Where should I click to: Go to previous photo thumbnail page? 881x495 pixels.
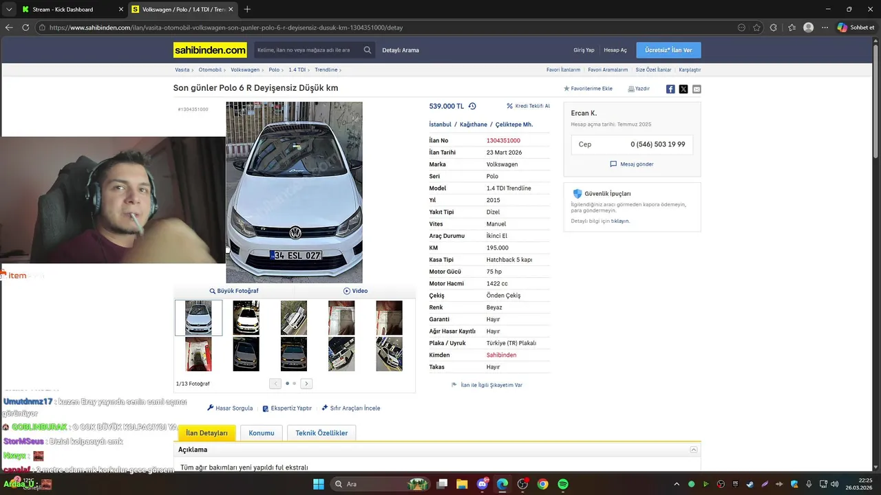tap(275, 384)
